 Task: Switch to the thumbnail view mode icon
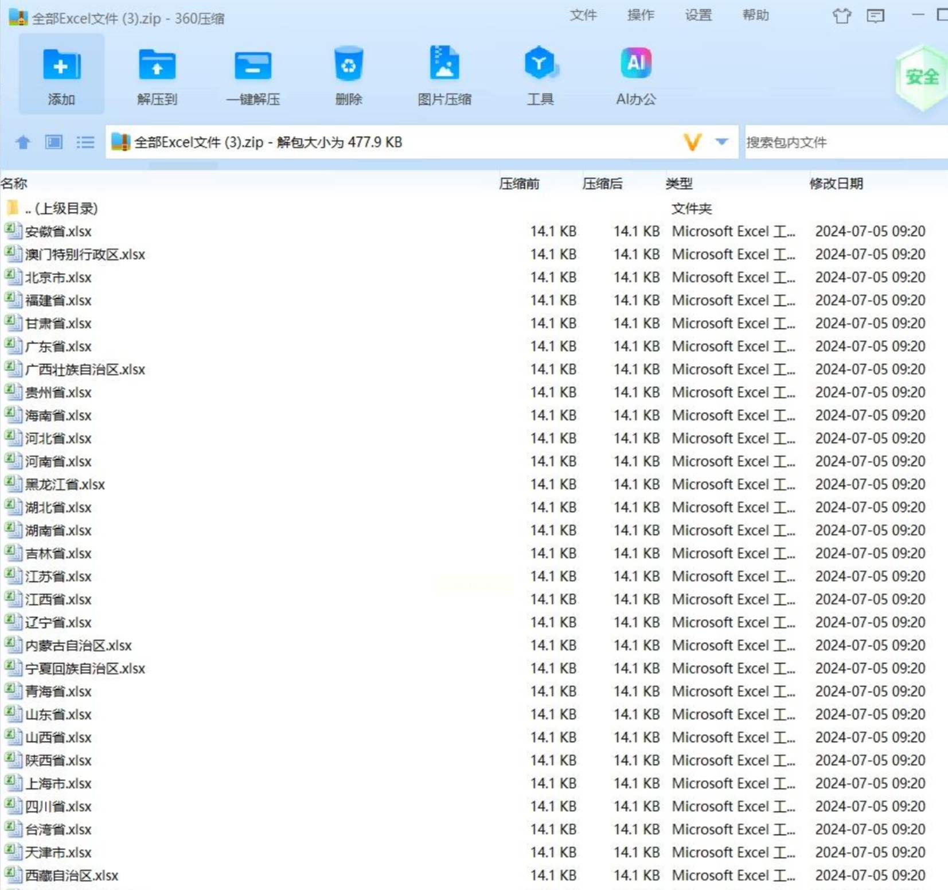pyautogui.click(x=54, y=142)
